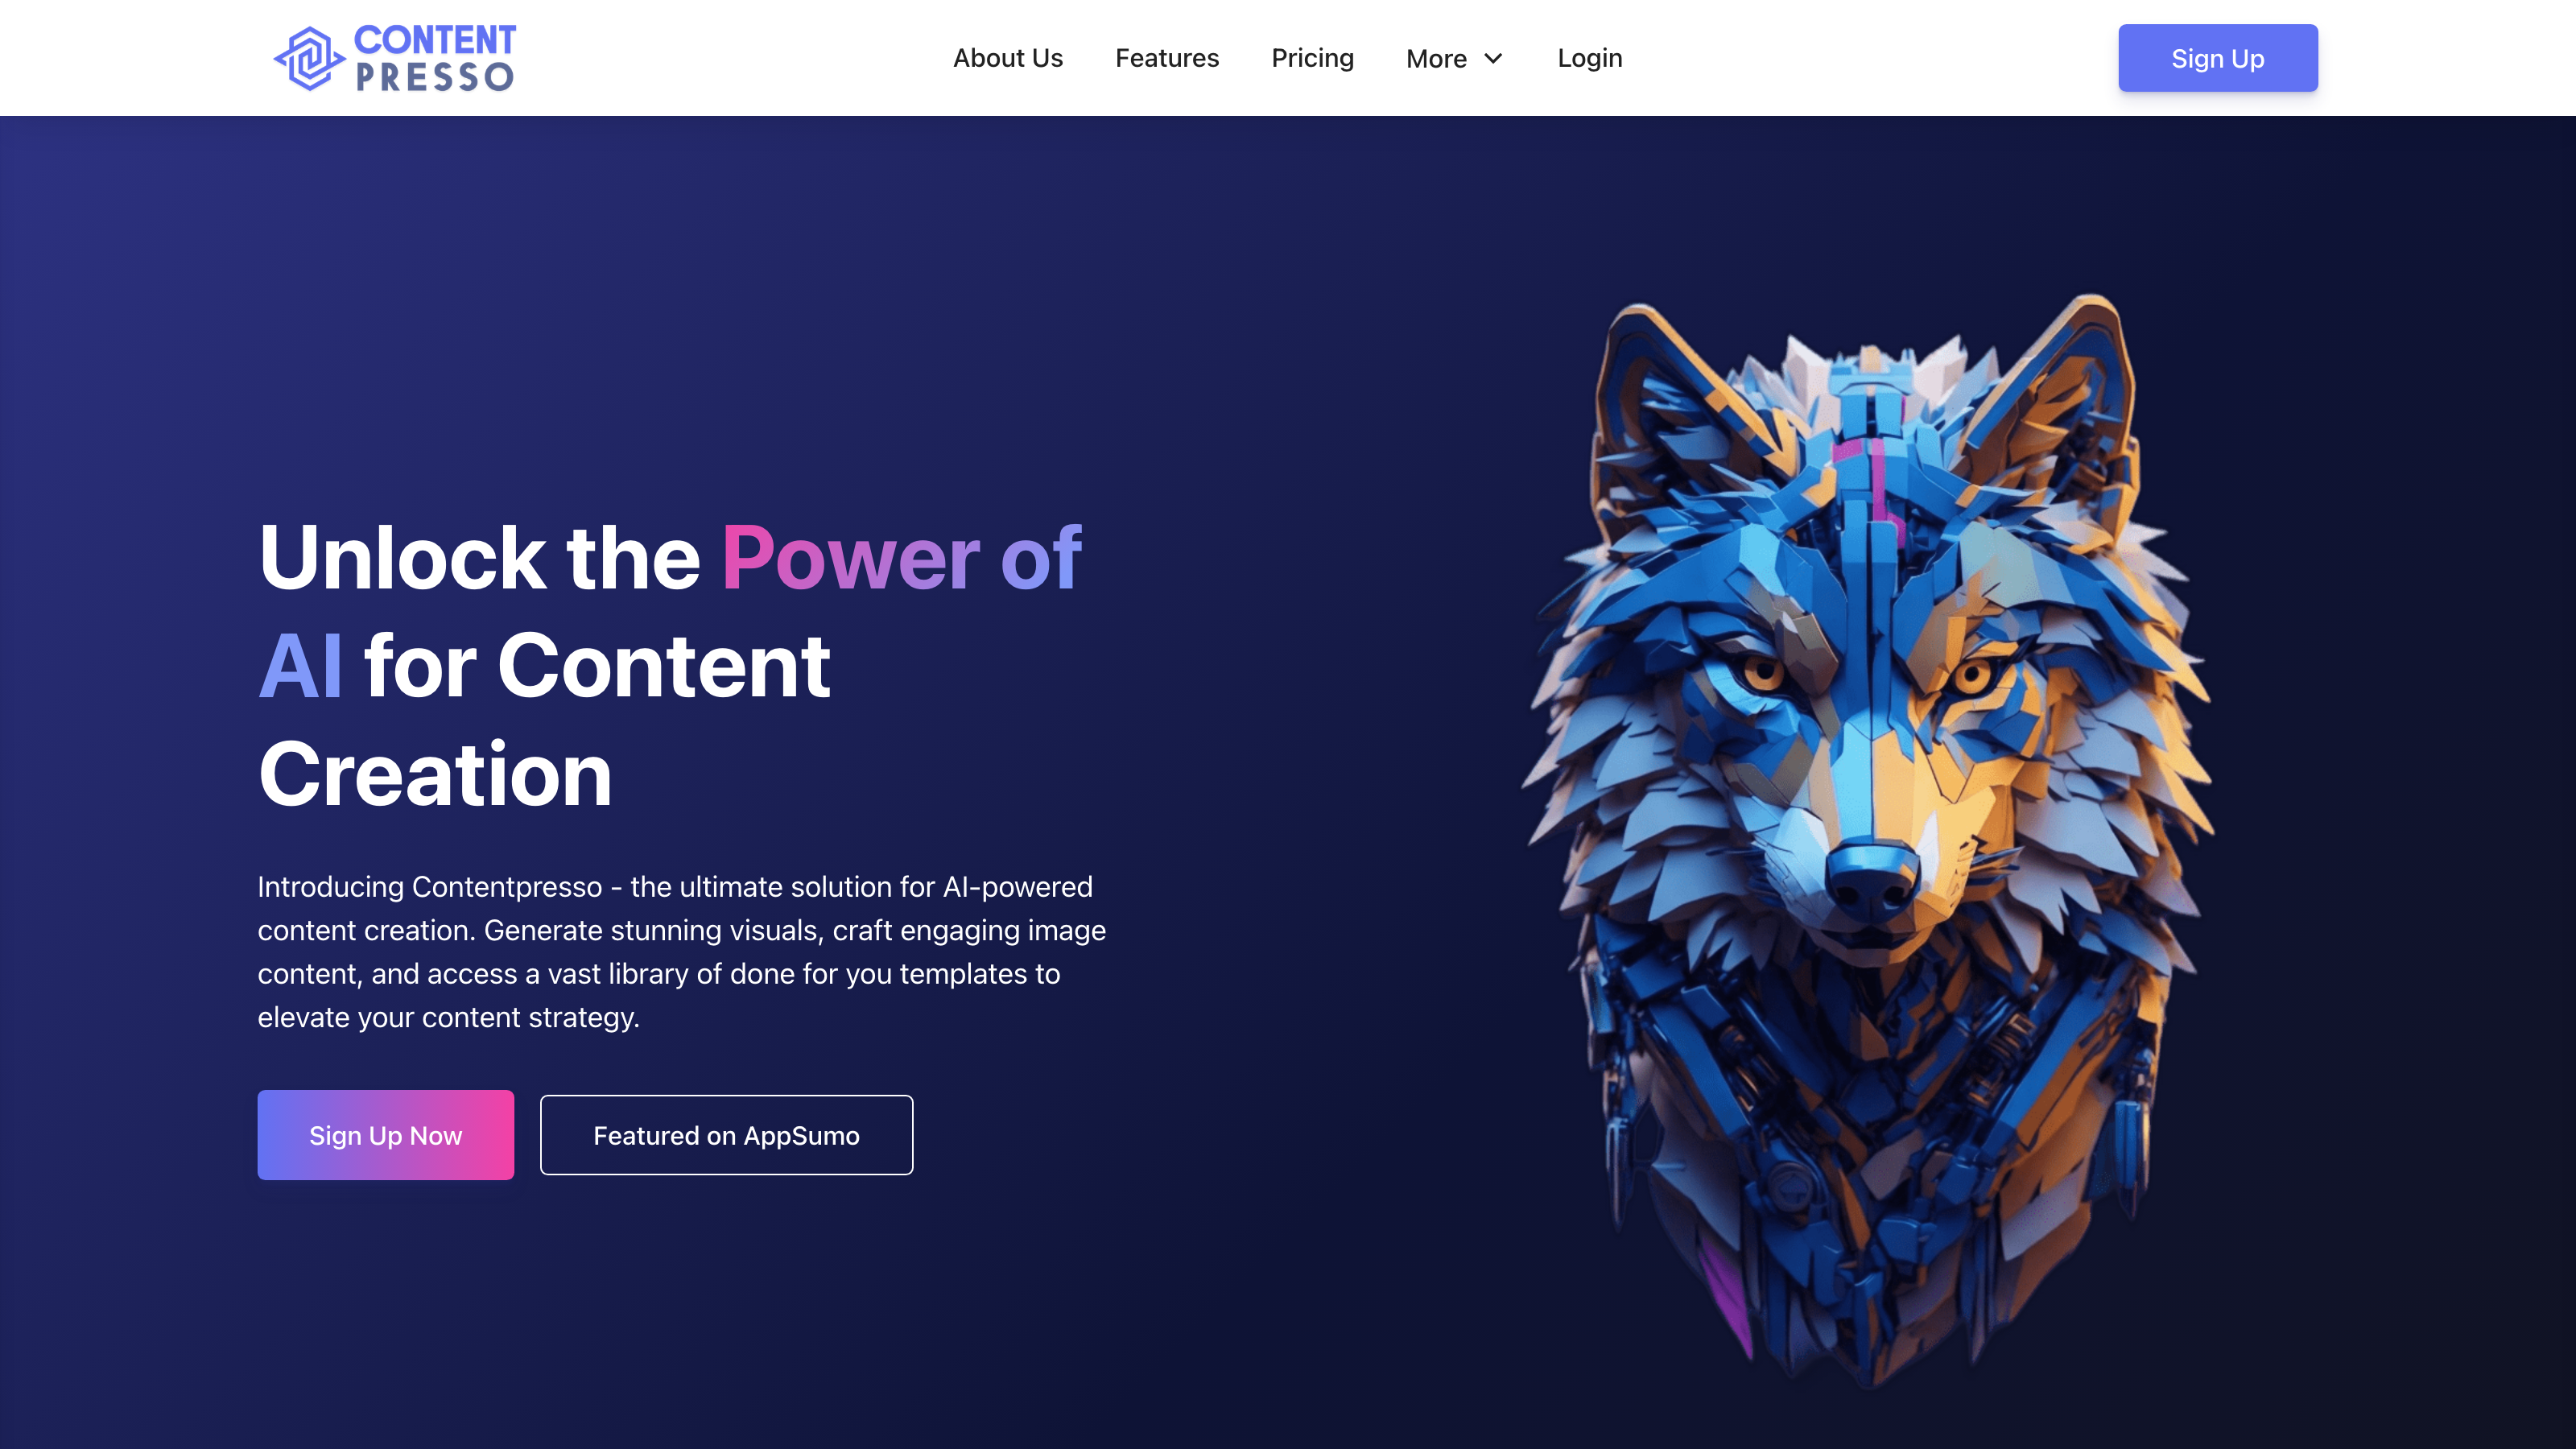Click the hero section gradient background
The height and width of the screenshot is (1449, 2576).
pos(1288,782)
